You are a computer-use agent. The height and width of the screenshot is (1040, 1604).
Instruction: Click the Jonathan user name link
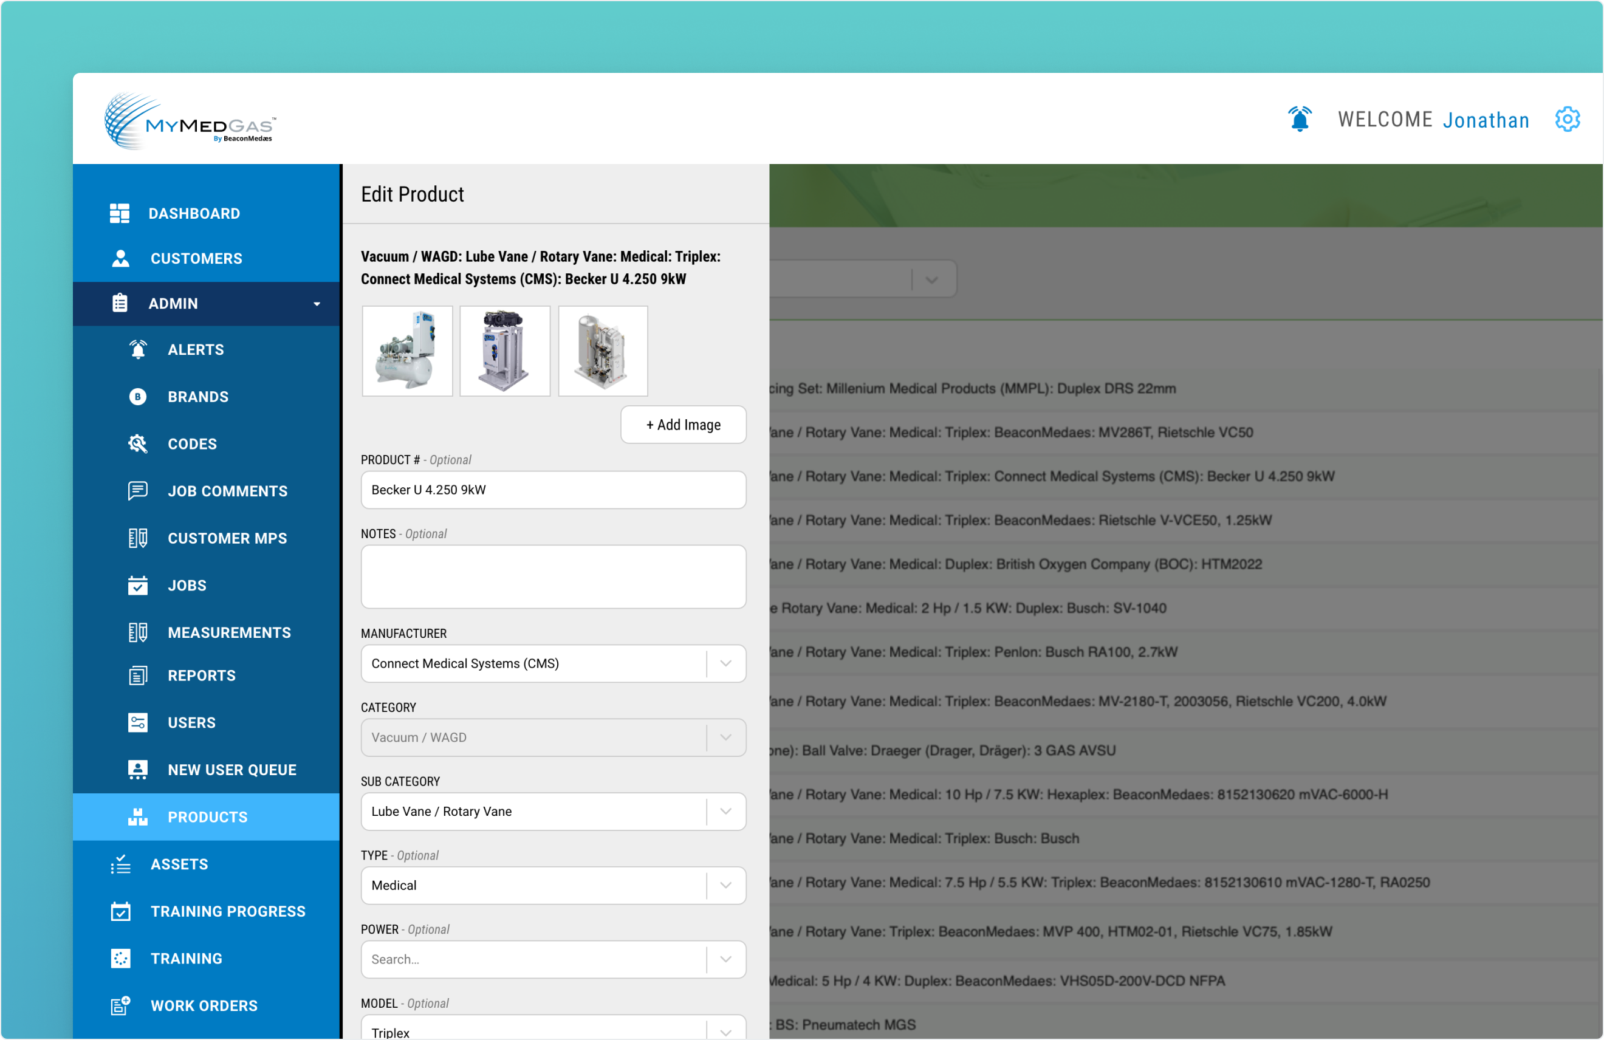coord(1486,120)
